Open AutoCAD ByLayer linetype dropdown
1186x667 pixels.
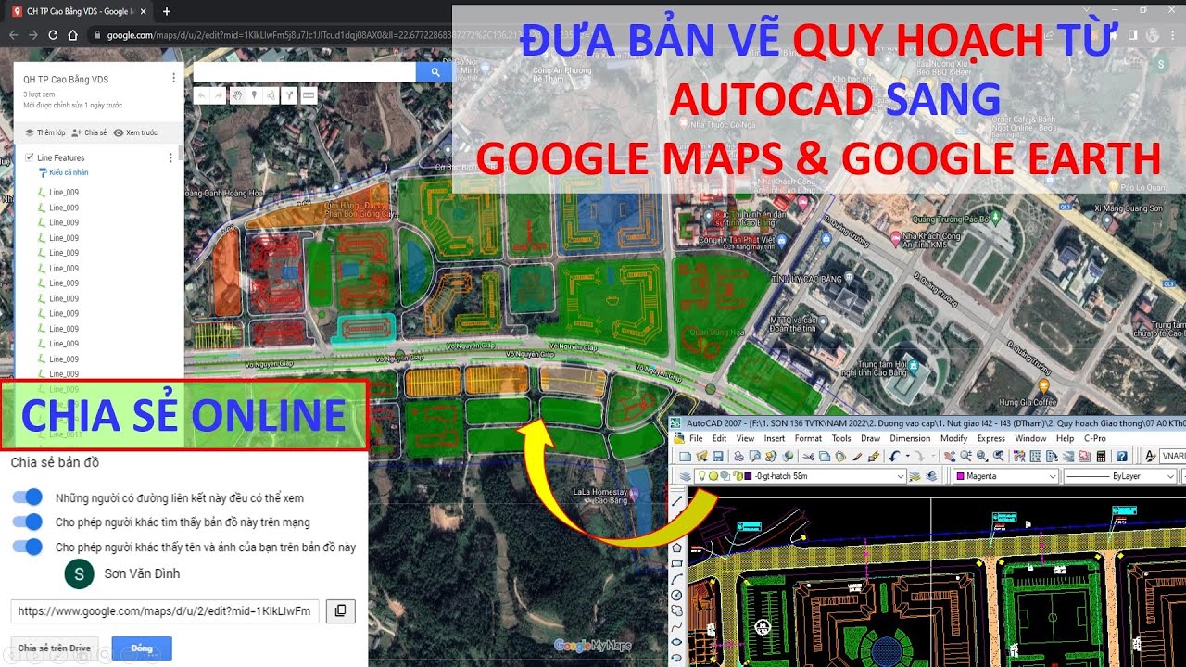pos(1120,476)
